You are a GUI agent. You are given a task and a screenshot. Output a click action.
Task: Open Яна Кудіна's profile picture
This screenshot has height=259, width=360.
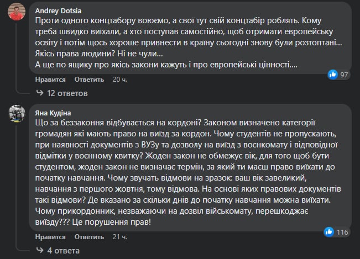17,114
